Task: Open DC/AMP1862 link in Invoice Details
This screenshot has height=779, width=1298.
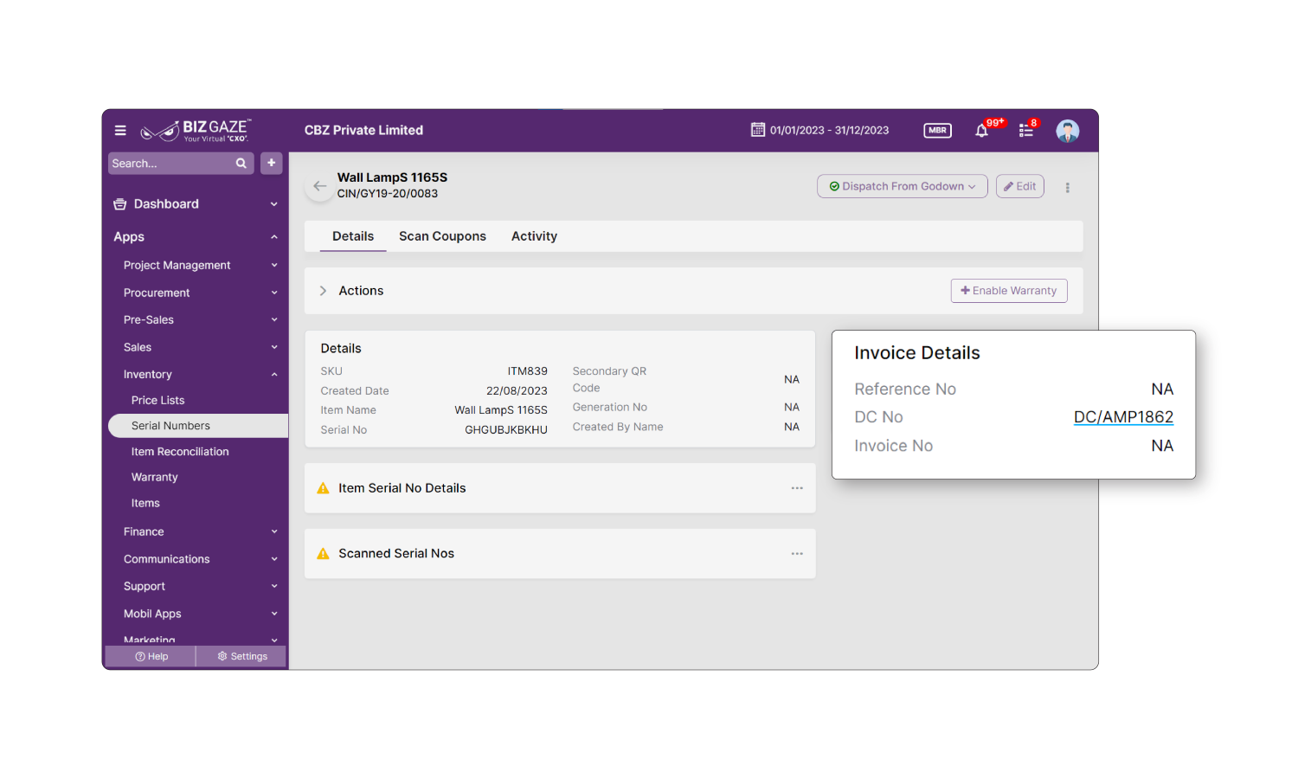Action: (x=1123, y=417)
